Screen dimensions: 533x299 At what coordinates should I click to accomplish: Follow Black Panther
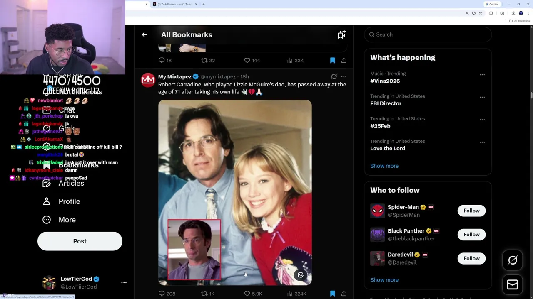point(471,235)
